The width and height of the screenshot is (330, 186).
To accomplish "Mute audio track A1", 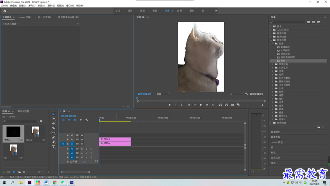I will tap(82, 149).
